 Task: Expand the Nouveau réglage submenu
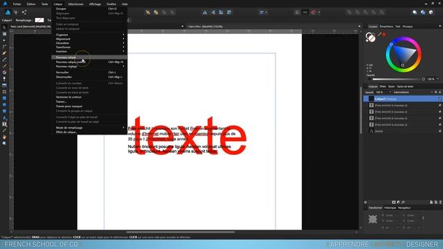point(89,66)
